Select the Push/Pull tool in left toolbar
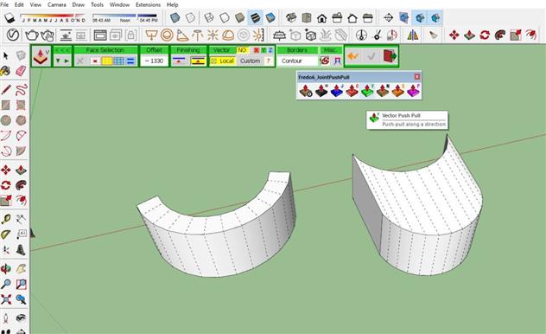546x334 pixels. [21, 170]
